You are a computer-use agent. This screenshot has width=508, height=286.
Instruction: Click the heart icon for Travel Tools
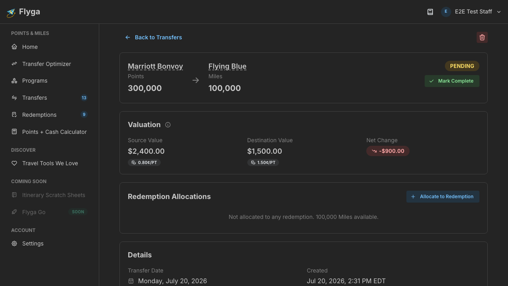(x=14, y=163)
